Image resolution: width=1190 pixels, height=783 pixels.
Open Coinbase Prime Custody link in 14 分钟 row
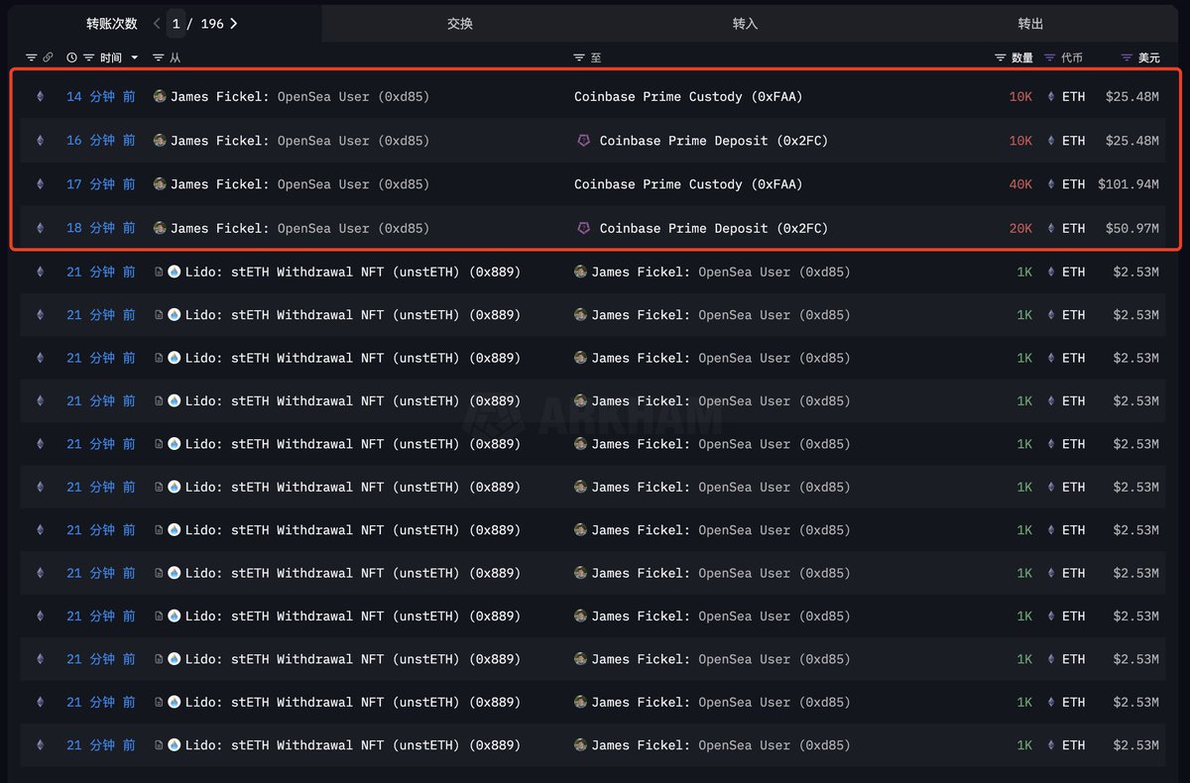(688, 97)
